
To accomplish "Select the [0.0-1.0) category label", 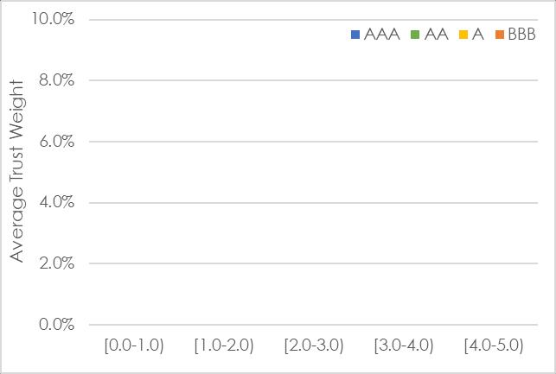I will 134,345.
